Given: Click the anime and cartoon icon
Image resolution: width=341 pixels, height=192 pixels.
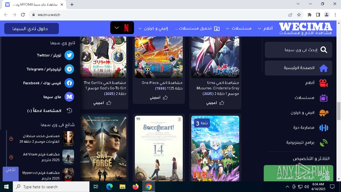Looking at the screenshot, I should [323, 113].
